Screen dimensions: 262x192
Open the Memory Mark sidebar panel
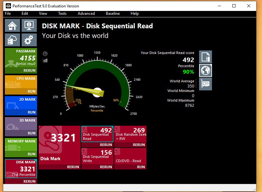pyautogui.click(x=21, y=145)
